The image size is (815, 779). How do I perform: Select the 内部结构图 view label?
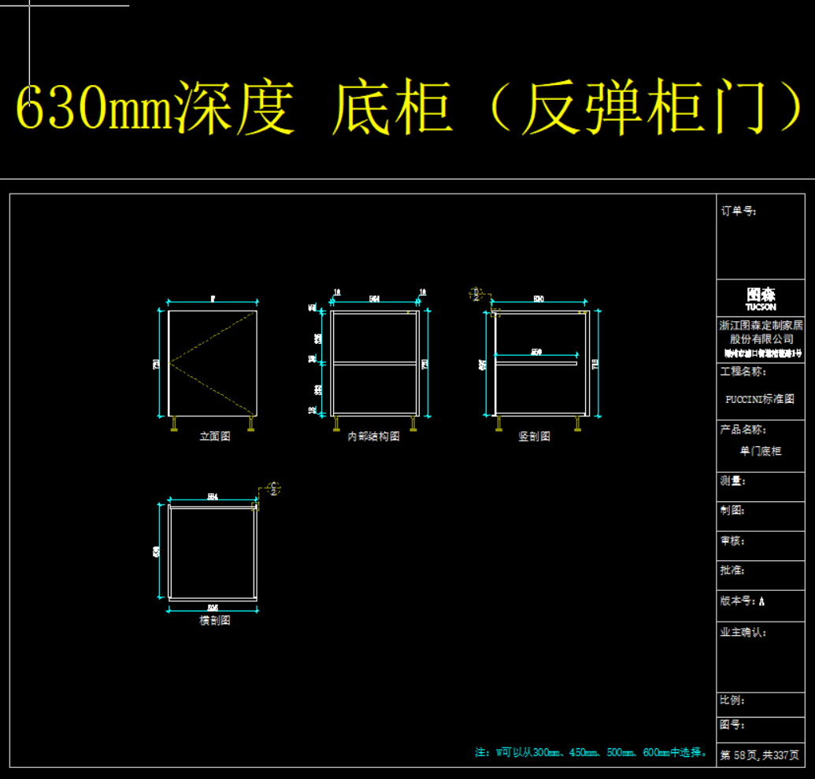pos(374,437)
